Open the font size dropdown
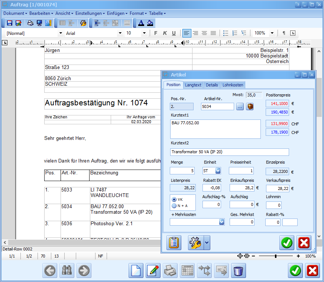 144,33
